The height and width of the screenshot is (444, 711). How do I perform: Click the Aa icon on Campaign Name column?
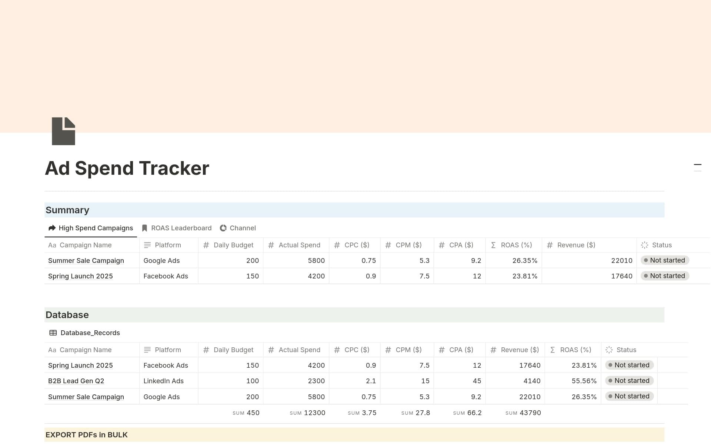[52, 245]
